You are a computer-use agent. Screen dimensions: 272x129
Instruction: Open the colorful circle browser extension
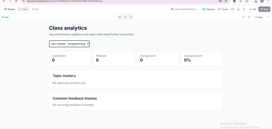234,1
